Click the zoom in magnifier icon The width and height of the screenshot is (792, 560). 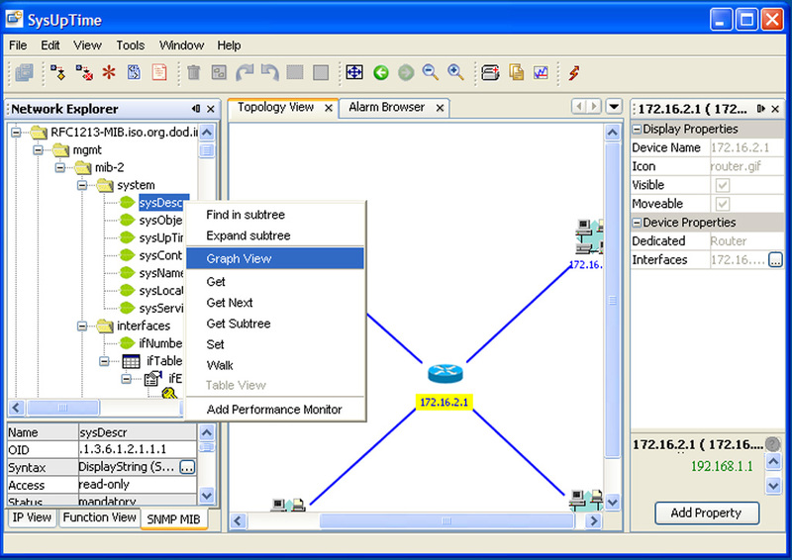pos(455,72)
